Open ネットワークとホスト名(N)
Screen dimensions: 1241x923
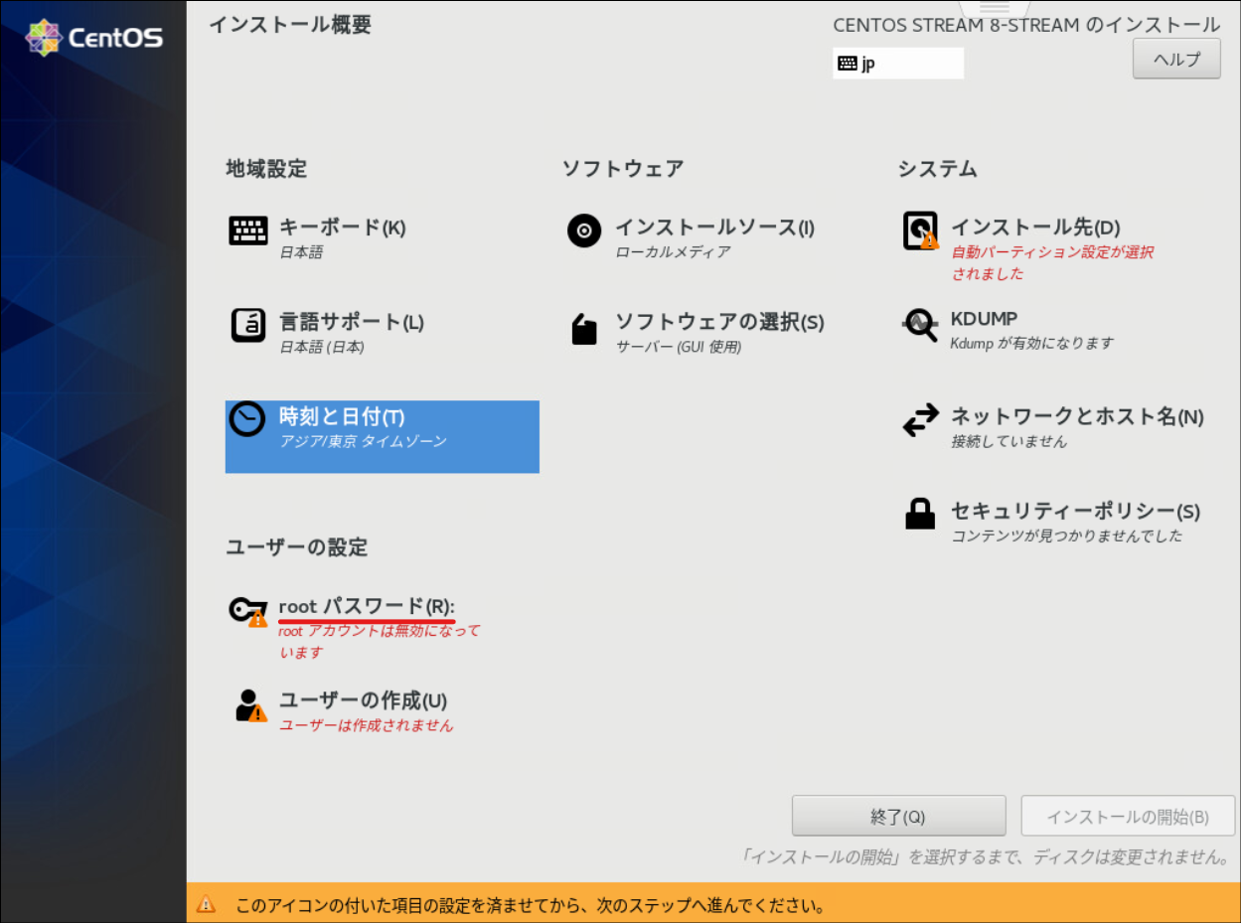(1077, 416)
